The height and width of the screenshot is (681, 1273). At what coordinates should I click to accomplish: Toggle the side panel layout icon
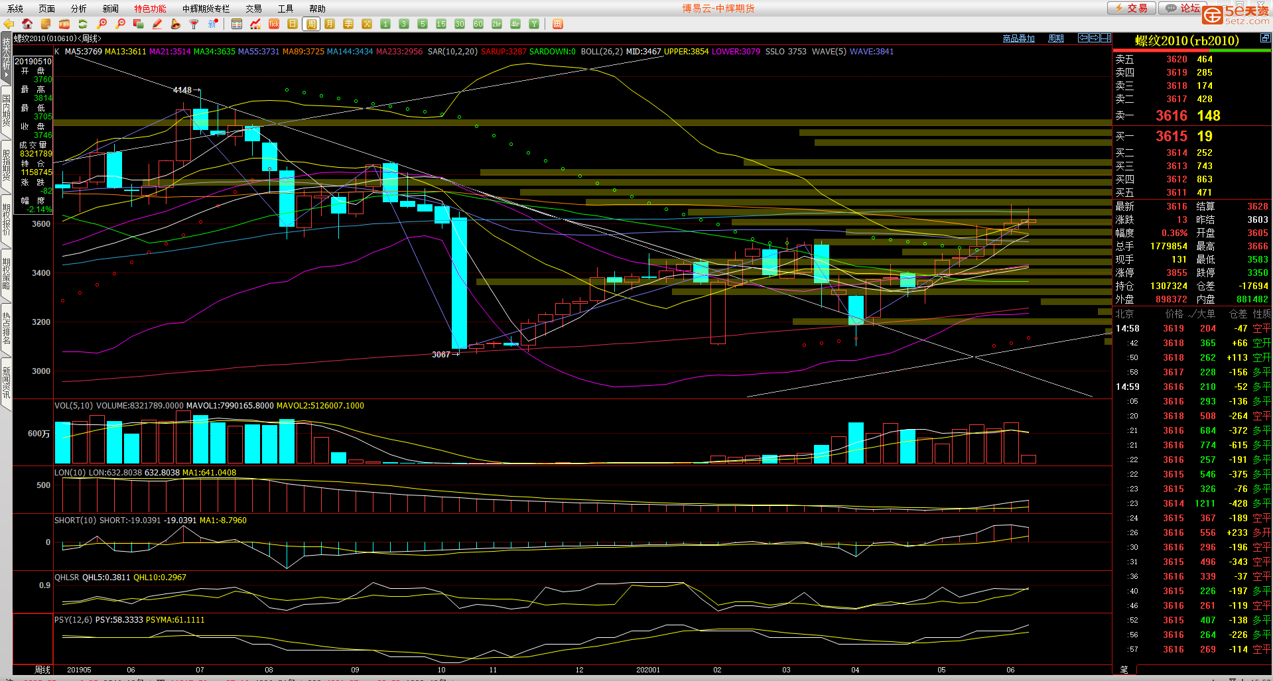1106,38
